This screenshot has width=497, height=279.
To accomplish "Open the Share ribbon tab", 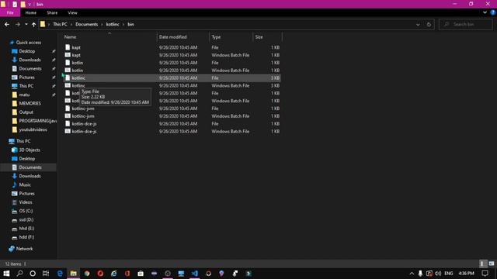I will (52, 12).
